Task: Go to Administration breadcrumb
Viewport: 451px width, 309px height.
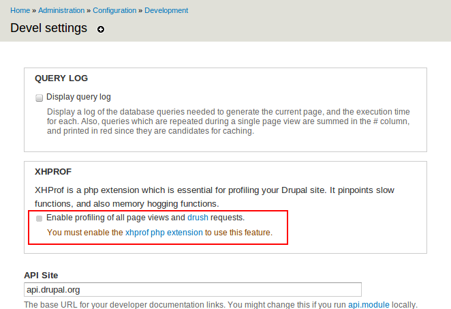Action: [61, 10]
